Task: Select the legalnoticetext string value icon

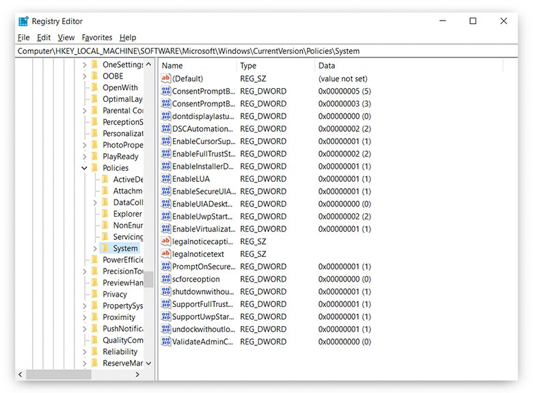Action: click(x=165, y=254)
